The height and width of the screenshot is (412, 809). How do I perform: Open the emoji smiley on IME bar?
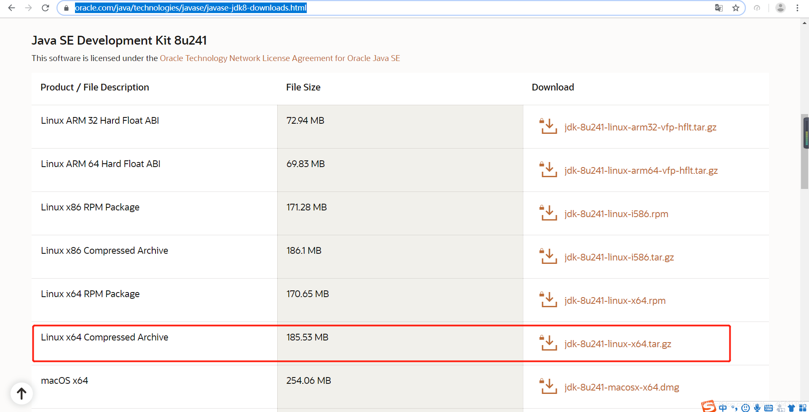pyautogui.click(x=745, y=408)
